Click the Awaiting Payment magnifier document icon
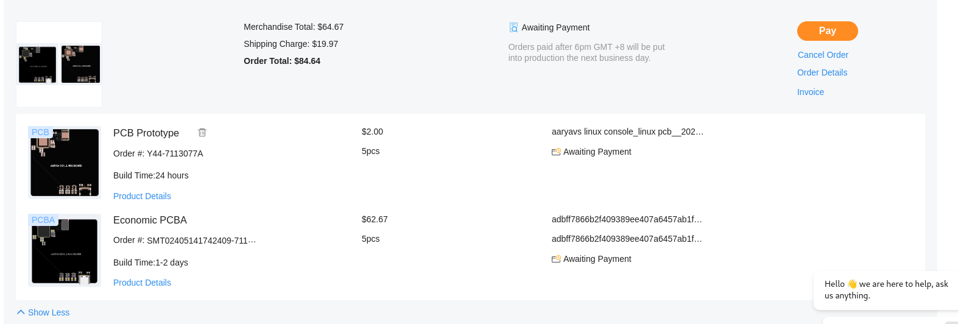 coord(513,27)
